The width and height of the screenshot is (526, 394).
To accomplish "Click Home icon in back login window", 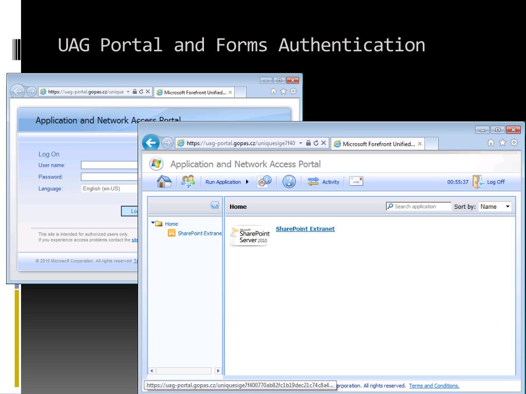I will [x=273, y=91].
